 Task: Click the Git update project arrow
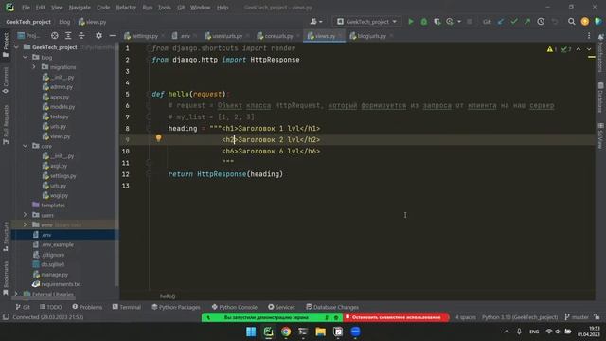(501, 22)
